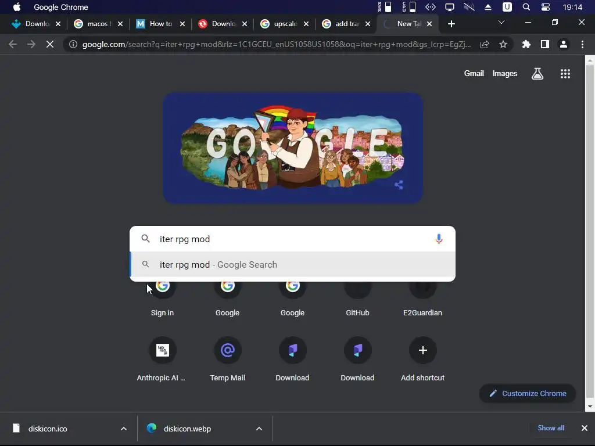Switch to the 'macos' Google tab
This screenshot has height=446, width=595.
point(98,24)
